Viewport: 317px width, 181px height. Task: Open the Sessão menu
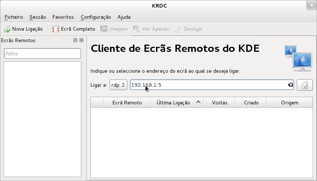point(38,17)
